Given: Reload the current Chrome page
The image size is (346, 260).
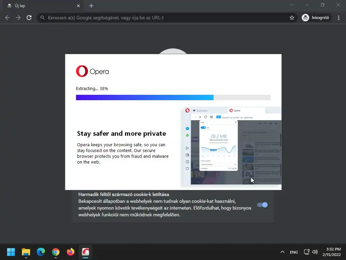Looking at the screenshot, I should (29, 18).
